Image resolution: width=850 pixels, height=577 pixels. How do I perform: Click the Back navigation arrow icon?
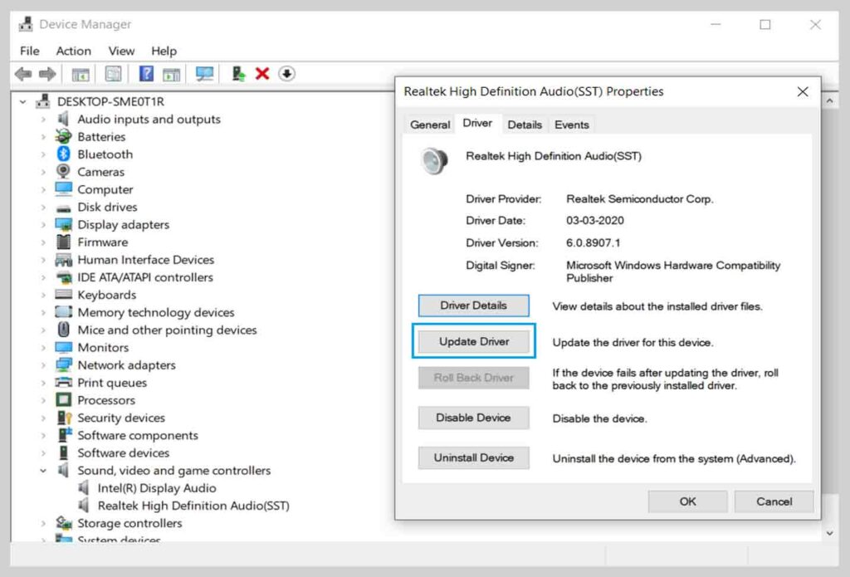pos(22,73)
